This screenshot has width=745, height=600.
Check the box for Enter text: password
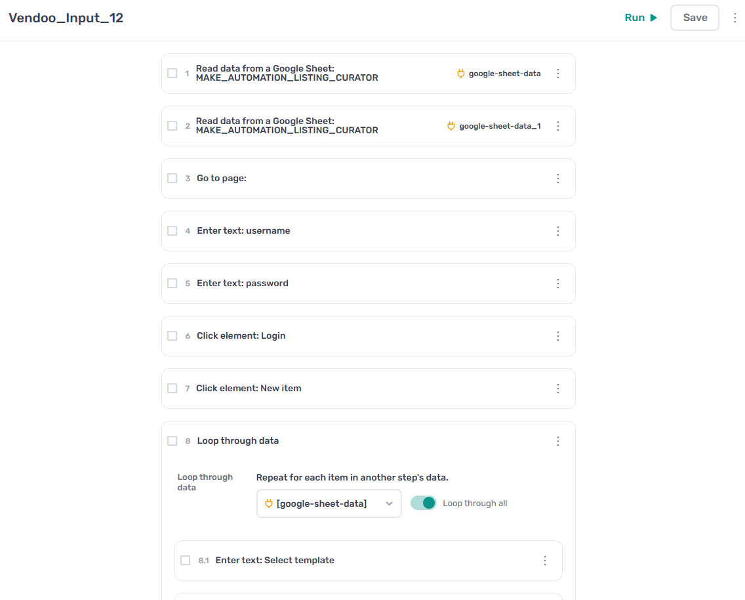coord(172,284)
